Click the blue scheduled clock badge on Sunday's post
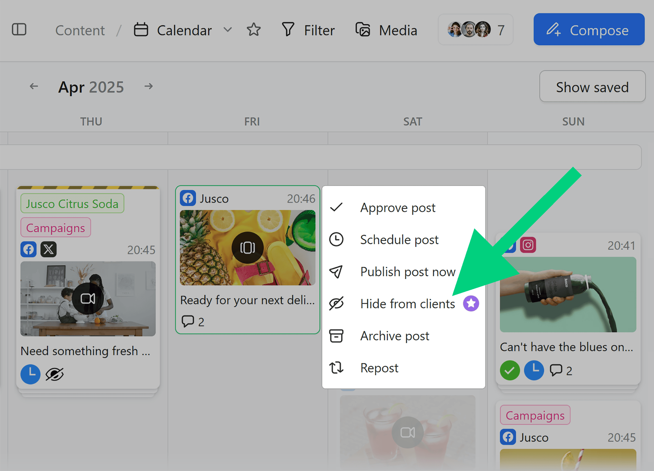 [534, 370]
